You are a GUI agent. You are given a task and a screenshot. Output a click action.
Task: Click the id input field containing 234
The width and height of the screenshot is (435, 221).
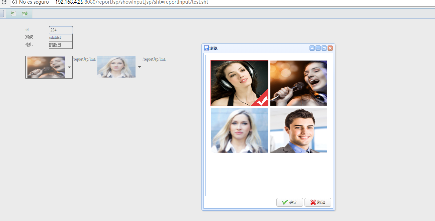(61, 30)
